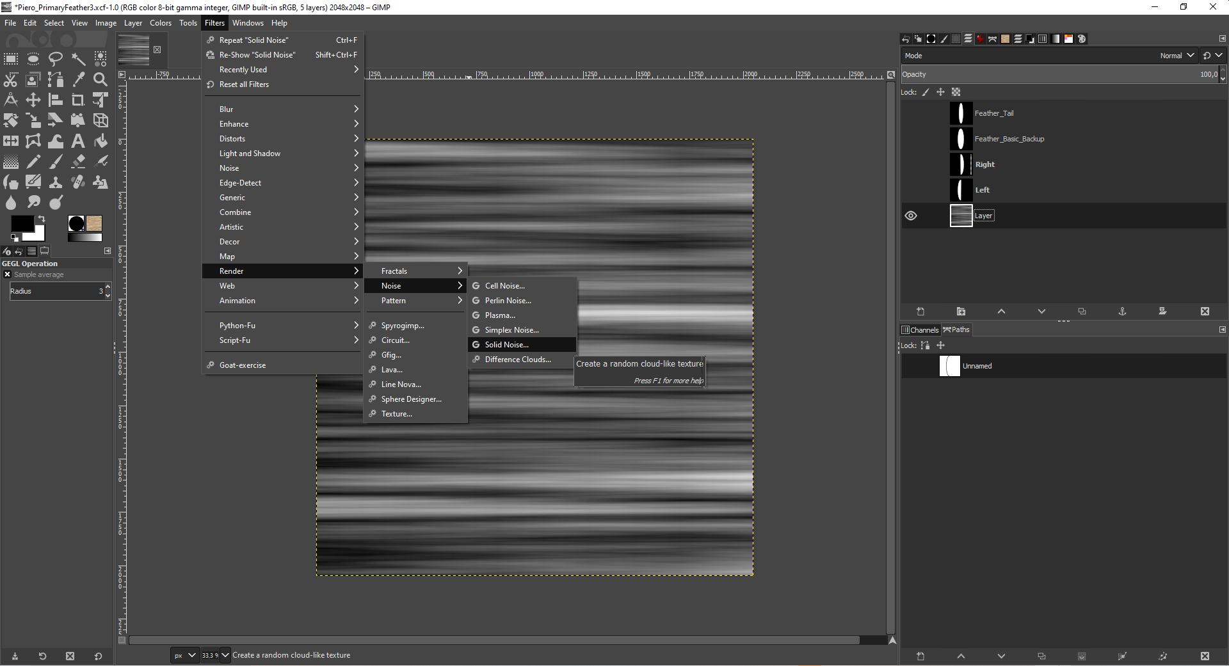This screenshot has height=666, width=1229.
Task: Enable lock pixels on the active layer
Action: tap(925, 91)
